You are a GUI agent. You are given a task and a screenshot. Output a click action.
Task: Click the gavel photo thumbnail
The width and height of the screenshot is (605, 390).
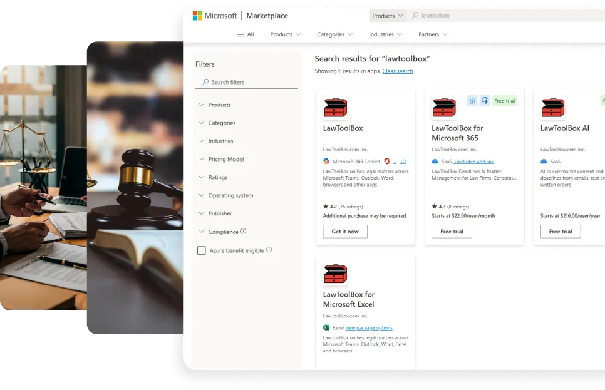click(x=135, y=187)
